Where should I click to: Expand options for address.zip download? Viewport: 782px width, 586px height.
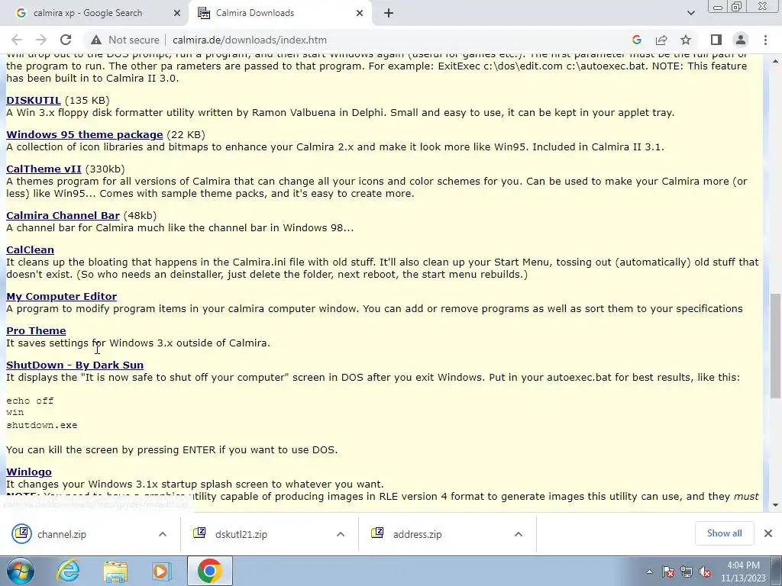coord(519,534)
